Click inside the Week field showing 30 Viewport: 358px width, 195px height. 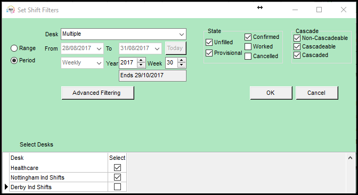[x=172, y=63]
